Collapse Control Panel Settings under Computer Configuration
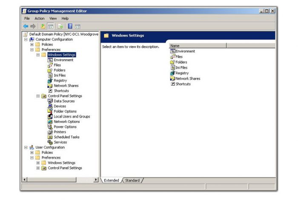Image resolution: width=298 pixels, height=200 pixels. (38, 96)
